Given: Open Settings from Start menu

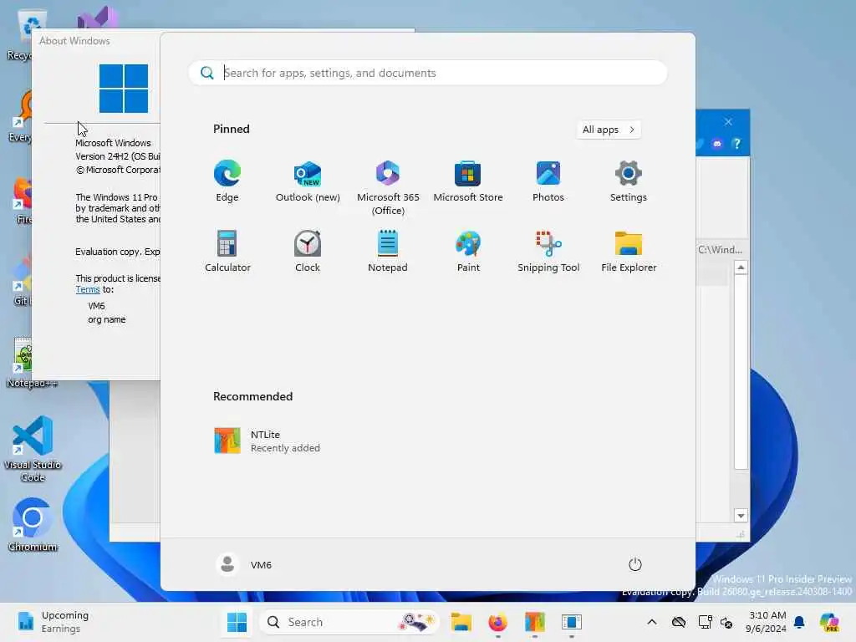Looking at the screenshot, I should click(x=629, y=181).
